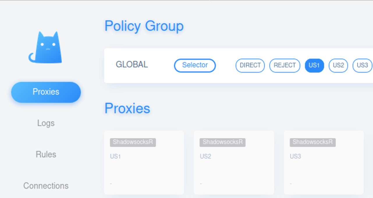373x198 pixels.
Task: Click the ShadowsocksR tag on US1 card
Action: pyautogui.click(x=133, y=142)
